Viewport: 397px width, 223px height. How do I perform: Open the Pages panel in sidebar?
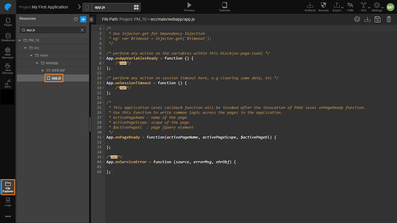click(x=8, y=22)
